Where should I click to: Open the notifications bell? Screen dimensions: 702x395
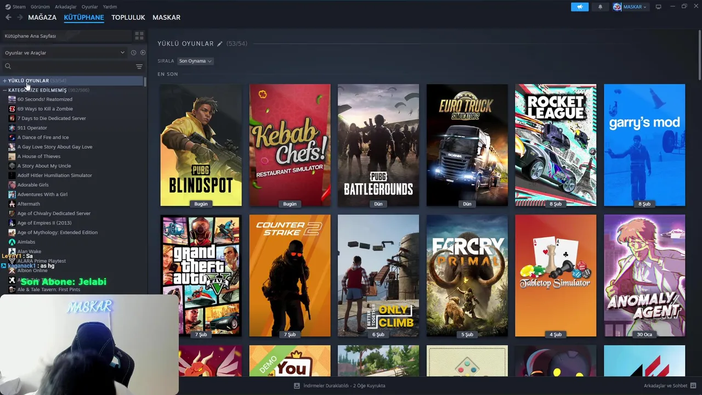point(600,7)
